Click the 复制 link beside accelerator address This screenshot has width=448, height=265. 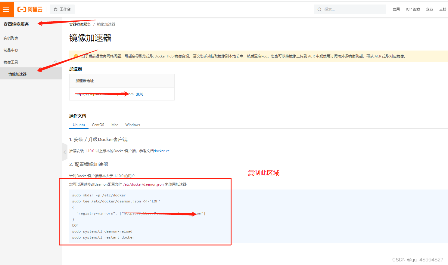(140, 94)
